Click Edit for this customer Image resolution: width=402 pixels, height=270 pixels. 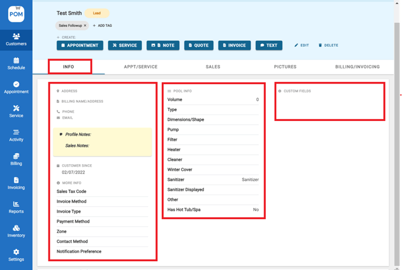[x=301, y=45]
